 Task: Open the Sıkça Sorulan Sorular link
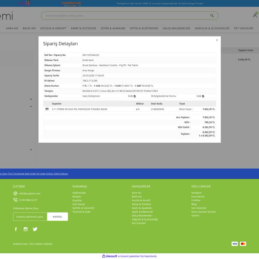tap(203, 212)
